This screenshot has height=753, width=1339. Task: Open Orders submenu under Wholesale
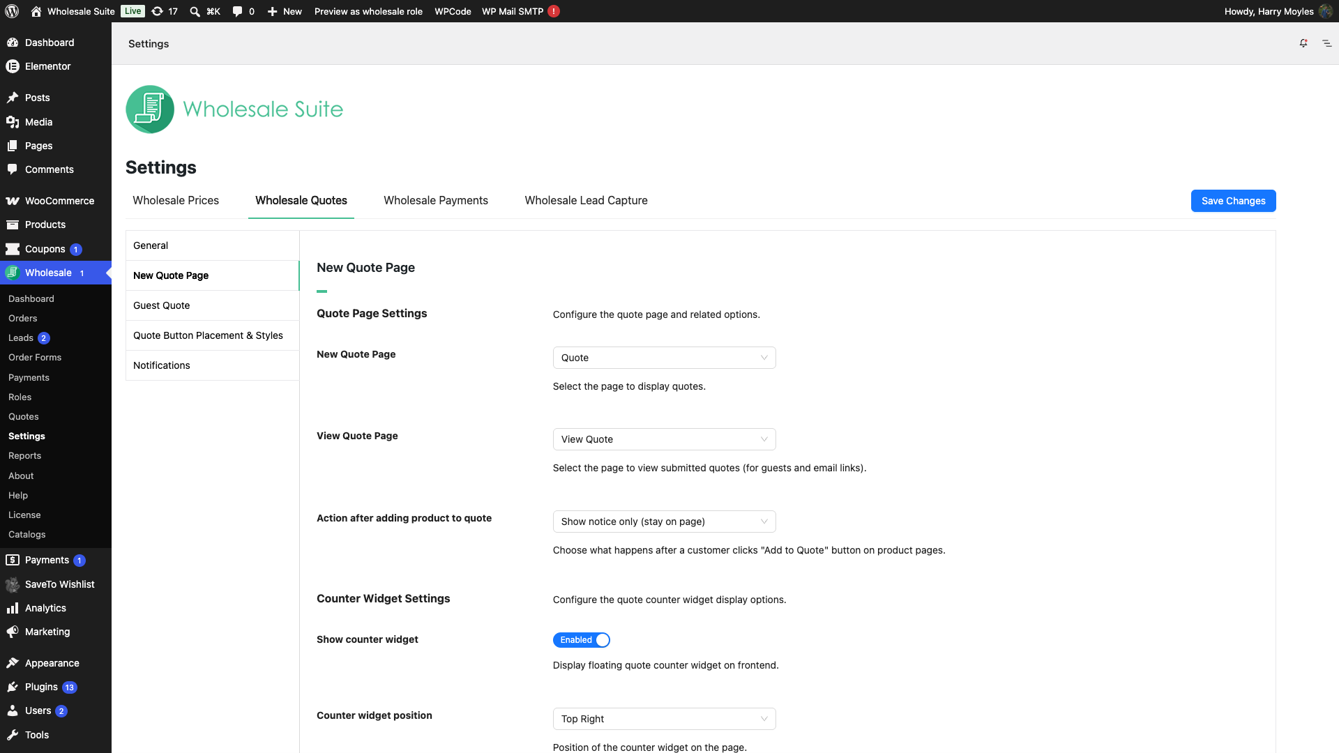tap(23, 318)
